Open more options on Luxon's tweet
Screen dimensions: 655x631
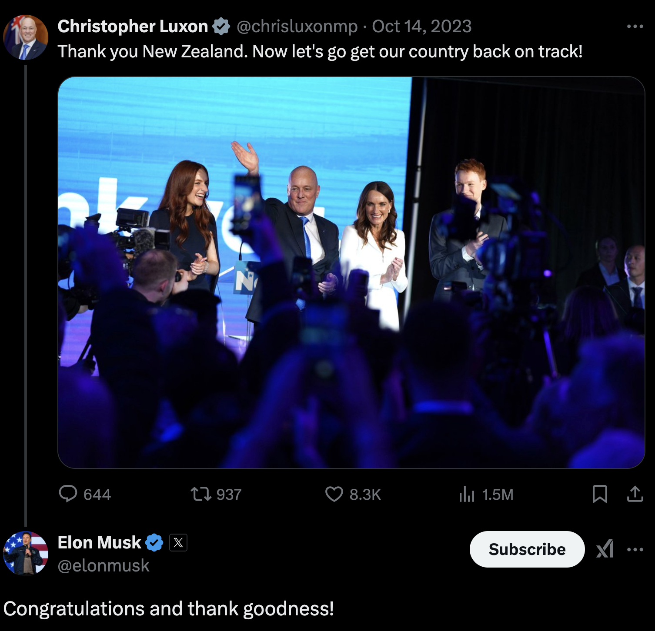pyautogui.click(x=635, y=27)
